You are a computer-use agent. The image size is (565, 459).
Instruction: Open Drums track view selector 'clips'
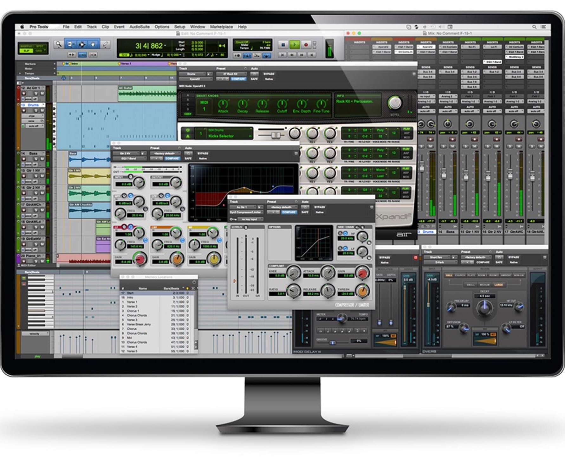pos(32,116)
